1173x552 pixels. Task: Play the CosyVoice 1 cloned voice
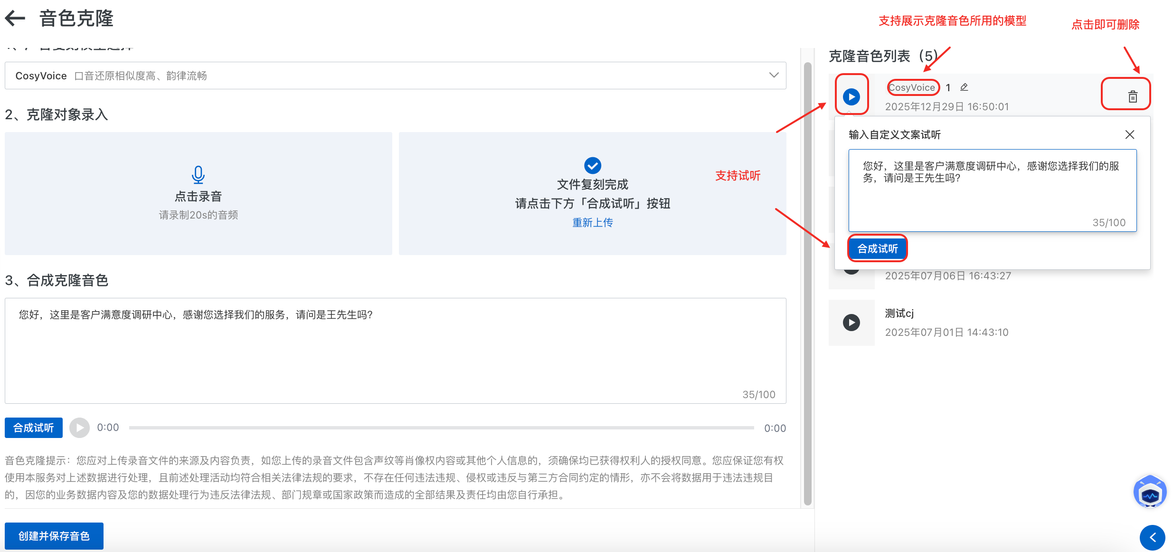pyautogui.click(x=851, y=97)
